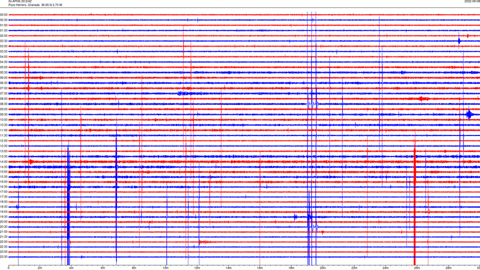Choose the 17:30 row label
The height and width of the screenshot is (270, 480).
pos(3,197)
